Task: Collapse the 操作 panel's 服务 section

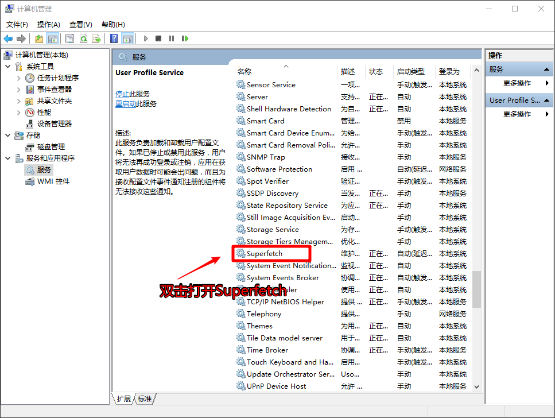Action: coord(546,69)
